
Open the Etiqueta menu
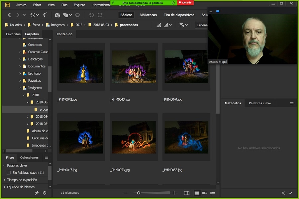coord(79,5)
